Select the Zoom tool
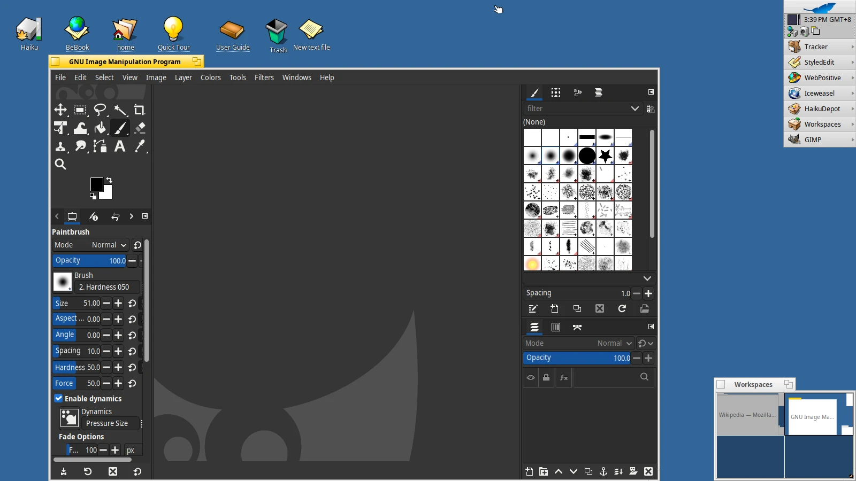Screen dimensions: 856x481 [60, 164]
